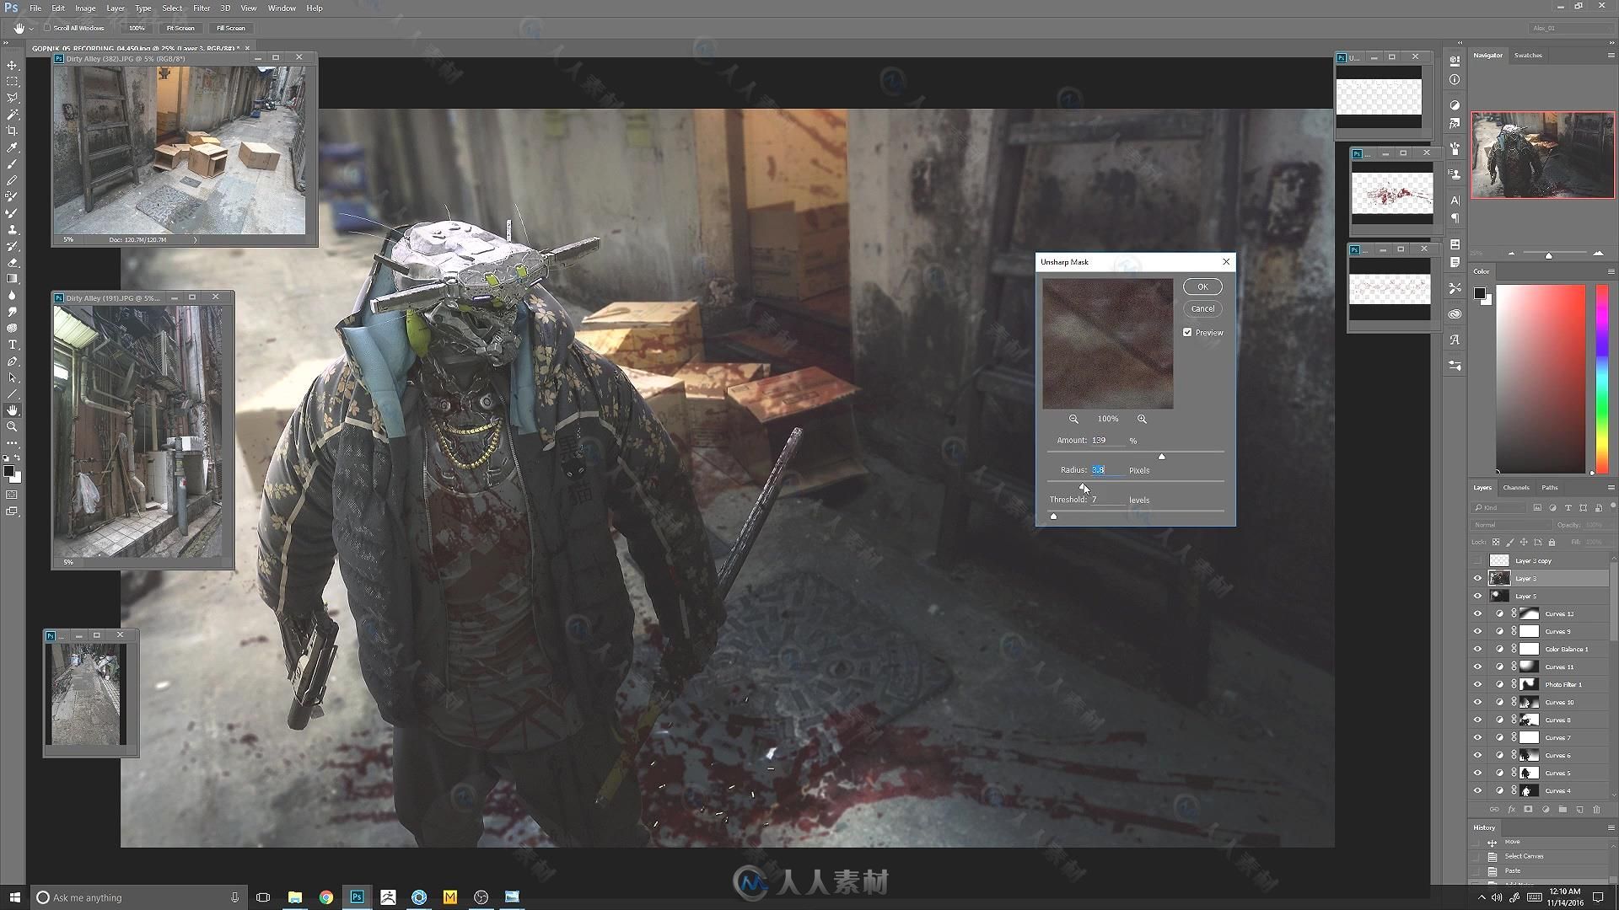The width and height of the screenshot is (1619, 910).
Task: Hide Layer 3 visibility eye
Action: (1477, 579)
